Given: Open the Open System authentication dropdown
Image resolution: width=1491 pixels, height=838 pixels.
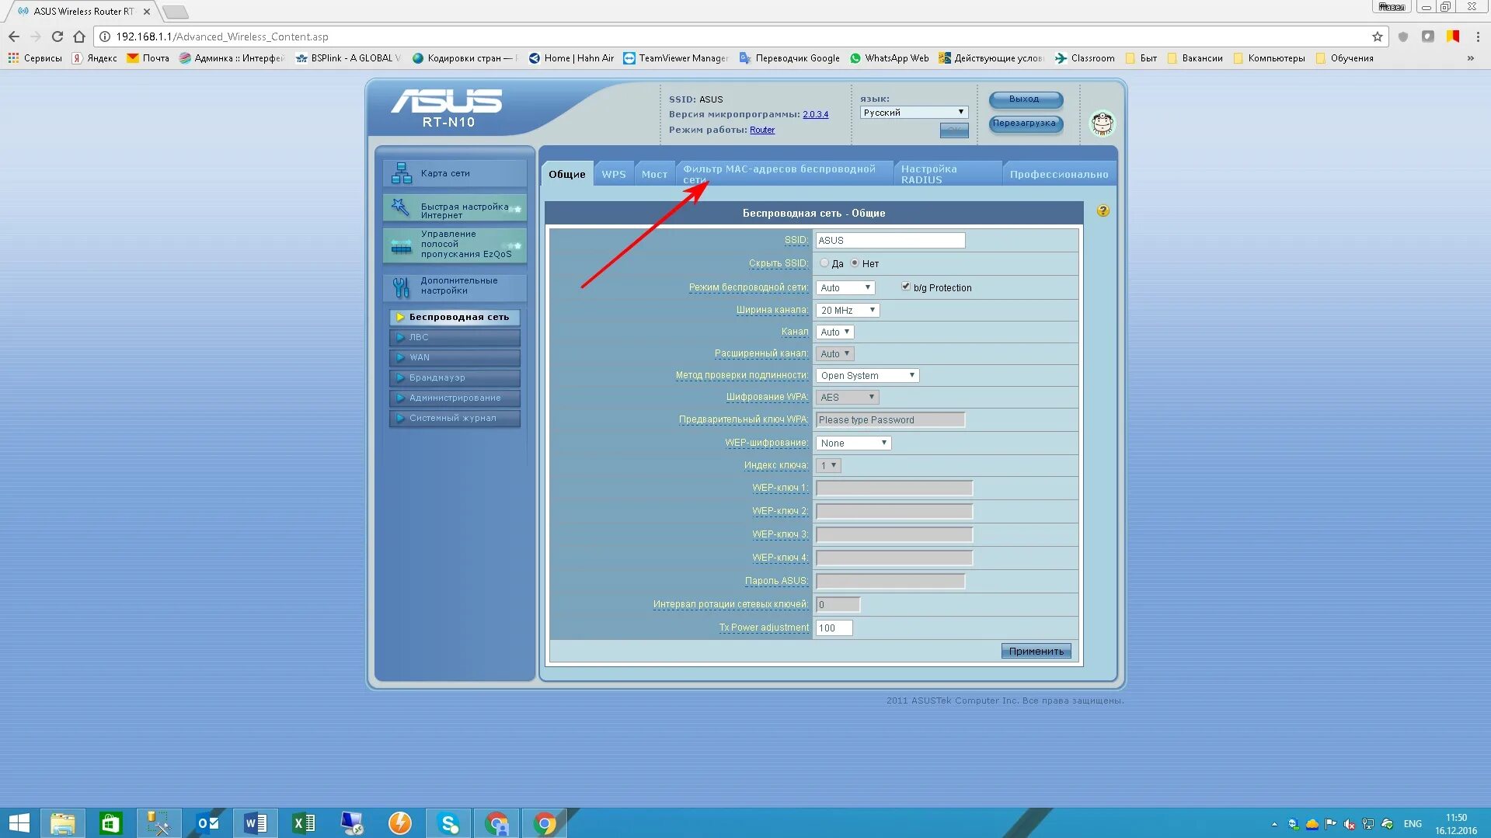Looking at the screenshot, I should [x=867, y=375].
